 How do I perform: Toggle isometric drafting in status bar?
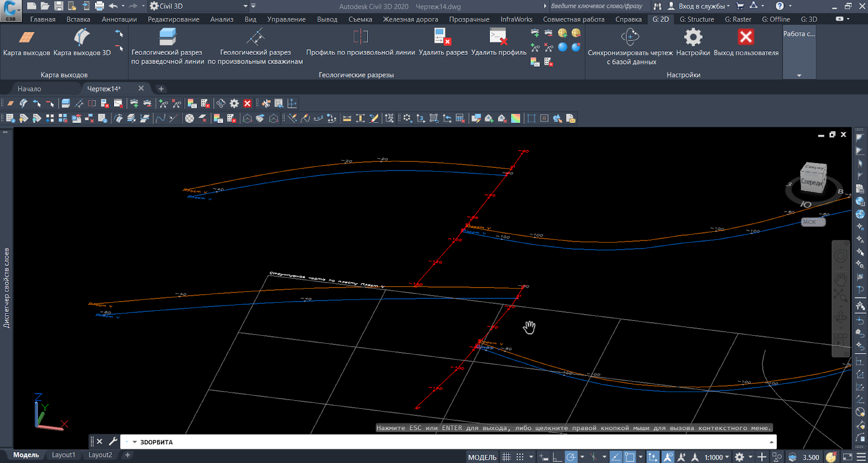tap(593, 457)
